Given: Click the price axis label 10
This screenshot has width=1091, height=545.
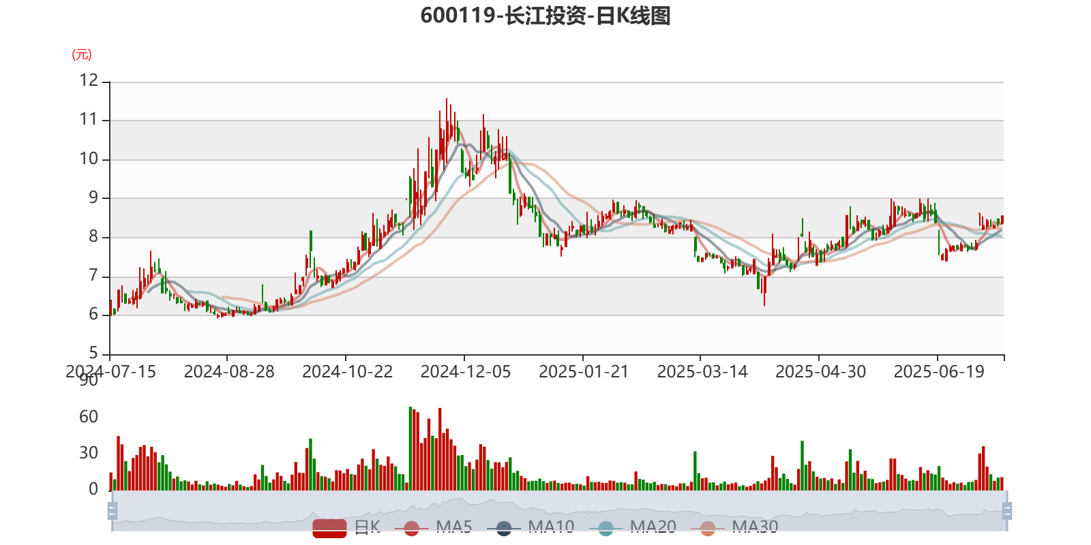Looking at the screenshot, I should [x=89, y=159].
